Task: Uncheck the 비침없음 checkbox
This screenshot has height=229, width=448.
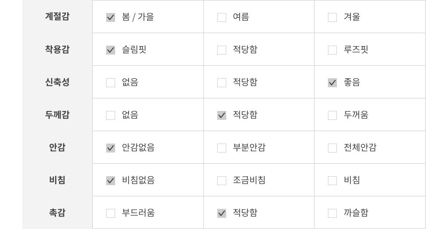Action: click(111, 181)
